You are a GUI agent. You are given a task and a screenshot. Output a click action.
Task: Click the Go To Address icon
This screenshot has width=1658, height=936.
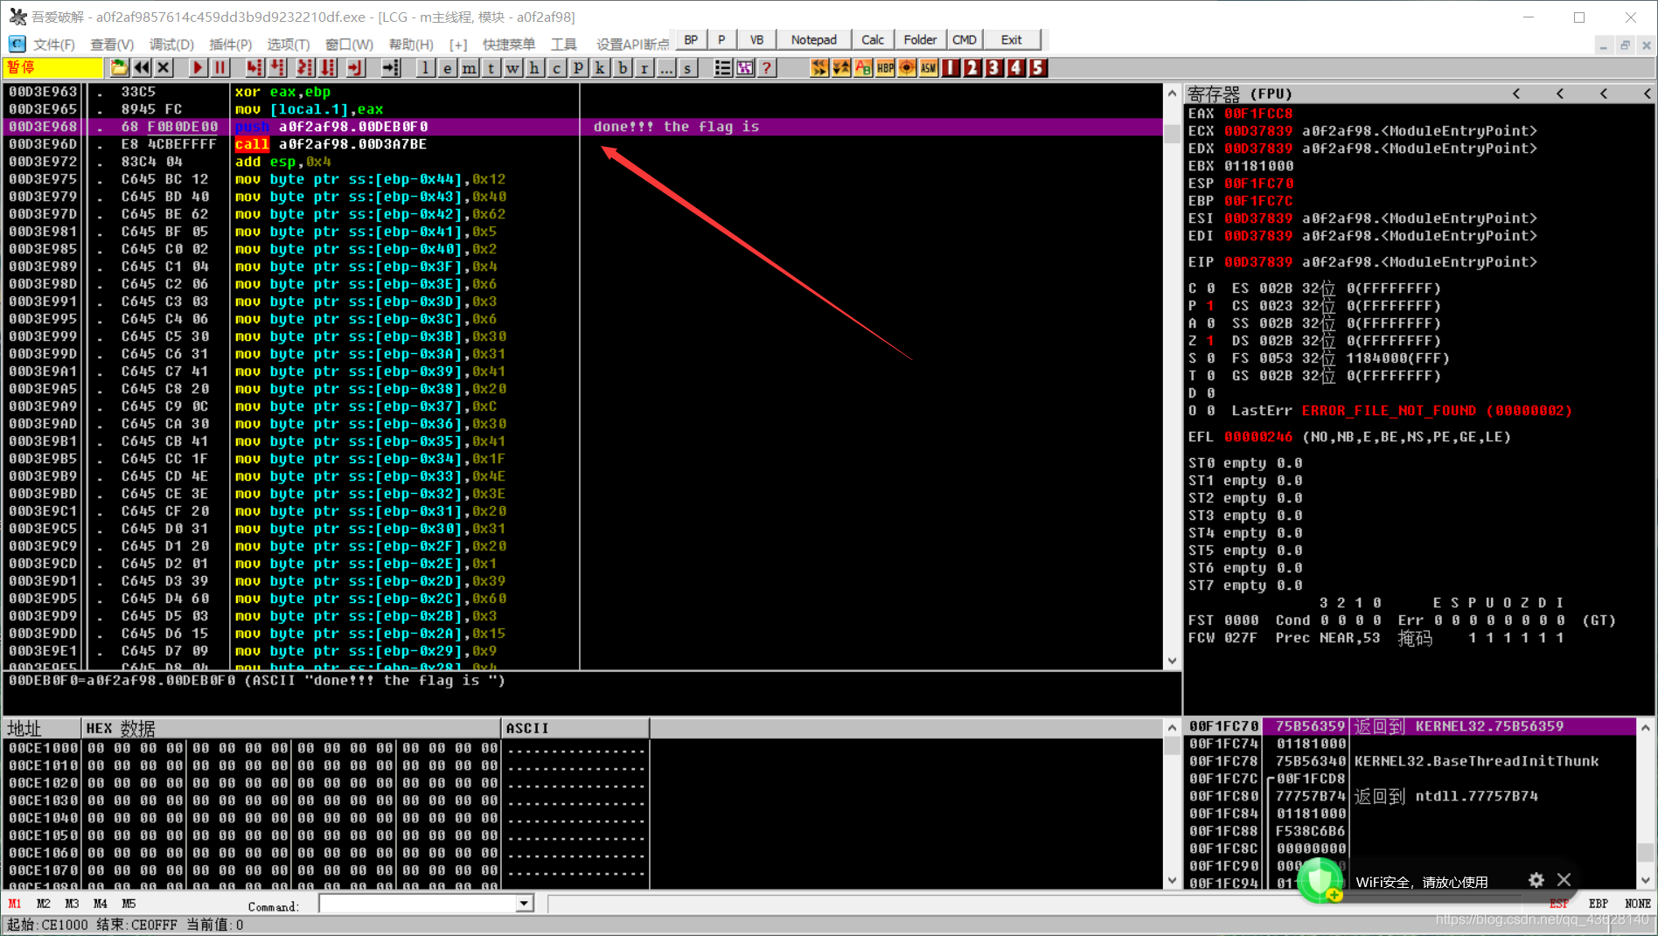point(390,68)
